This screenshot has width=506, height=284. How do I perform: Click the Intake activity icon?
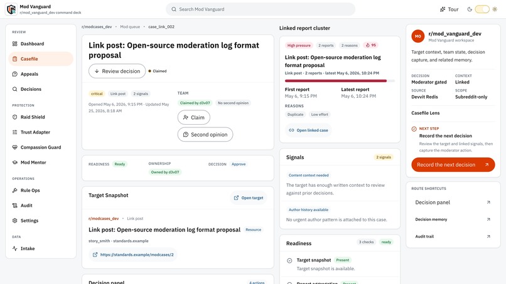[15, 248]
